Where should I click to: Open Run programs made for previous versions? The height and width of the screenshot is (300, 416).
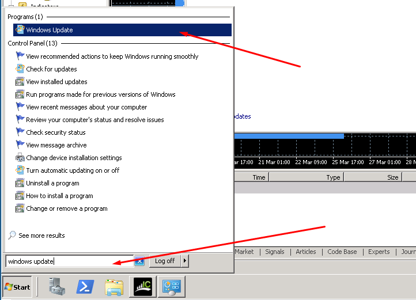point(101,94)
